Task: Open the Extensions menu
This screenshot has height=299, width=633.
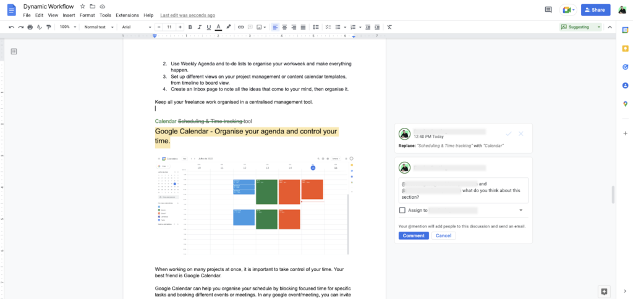Action: click(x=127, y=15)
